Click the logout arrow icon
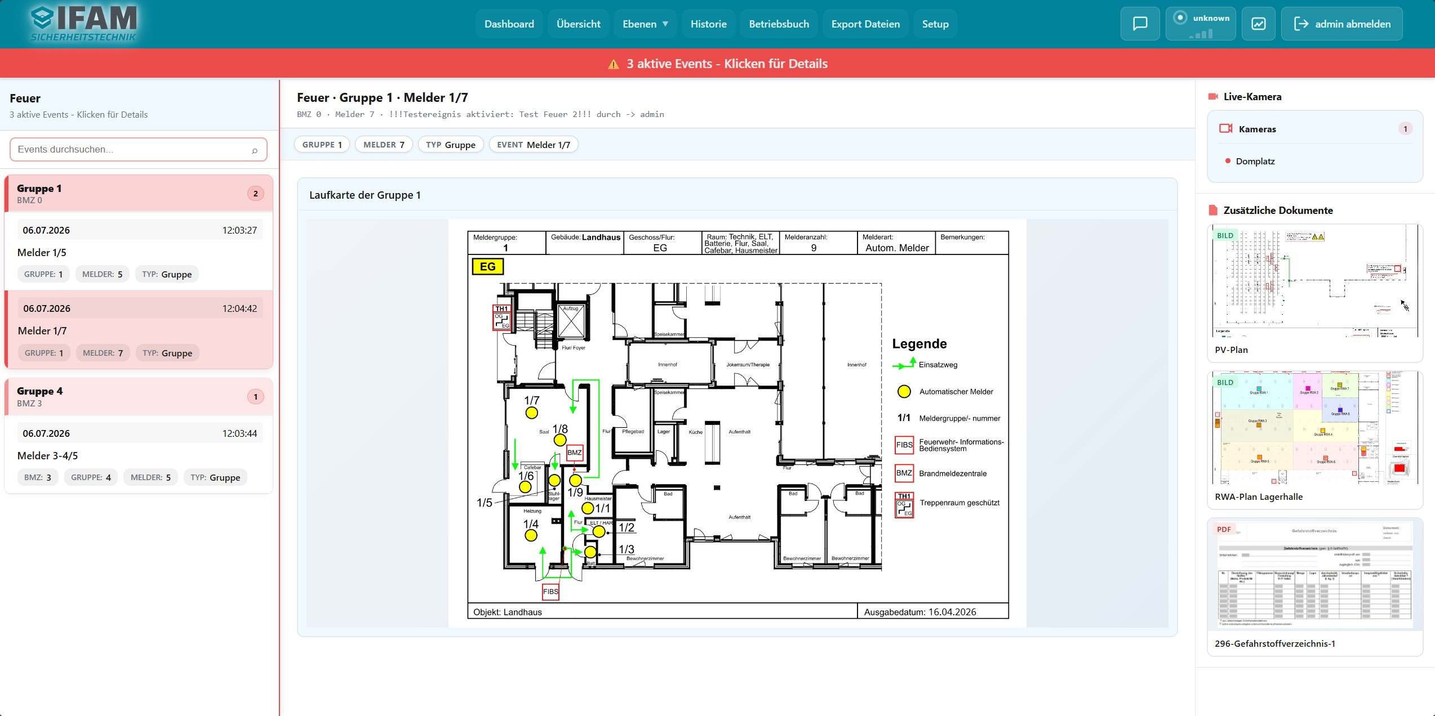 pyautogui.click(x=1301, y=24)
